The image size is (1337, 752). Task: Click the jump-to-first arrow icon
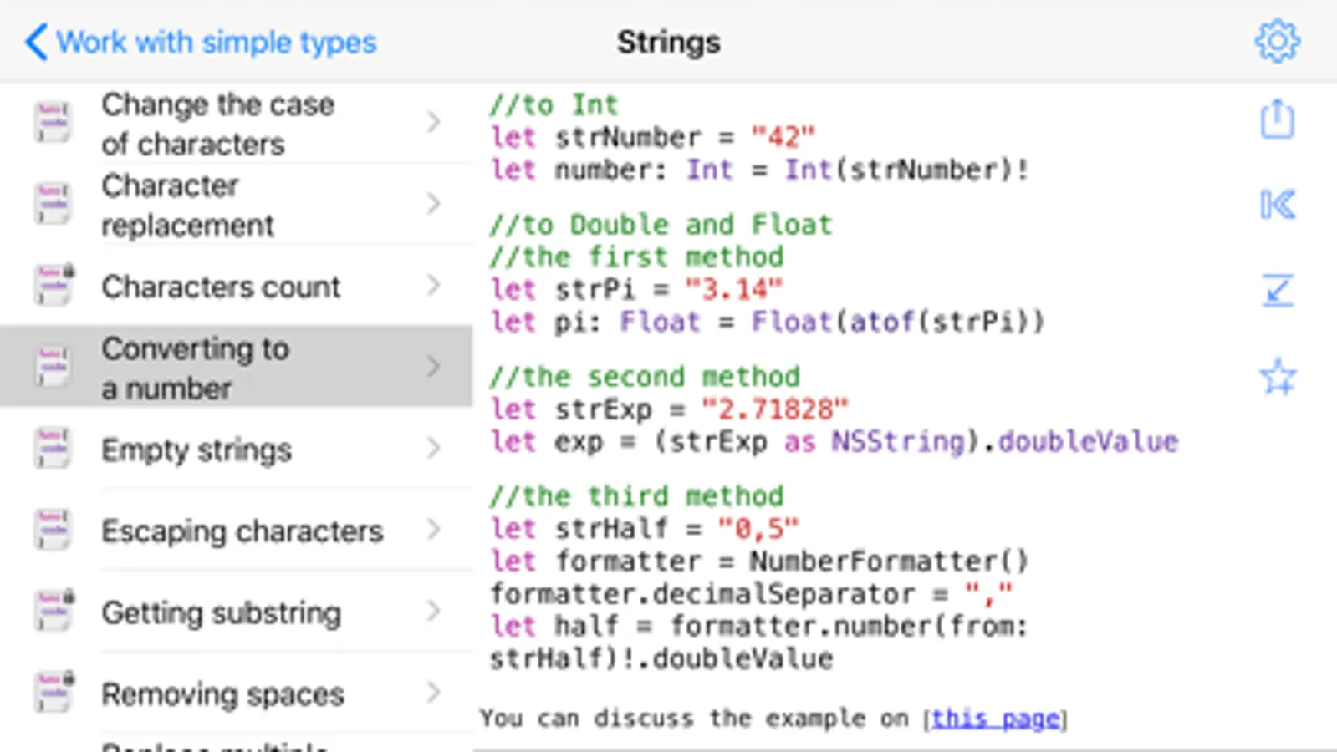[x=1278, y=205]
